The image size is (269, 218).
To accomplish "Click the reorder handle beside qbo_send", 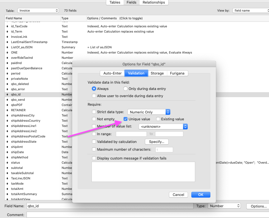I will pyautogui.click(x=7, y=100).
